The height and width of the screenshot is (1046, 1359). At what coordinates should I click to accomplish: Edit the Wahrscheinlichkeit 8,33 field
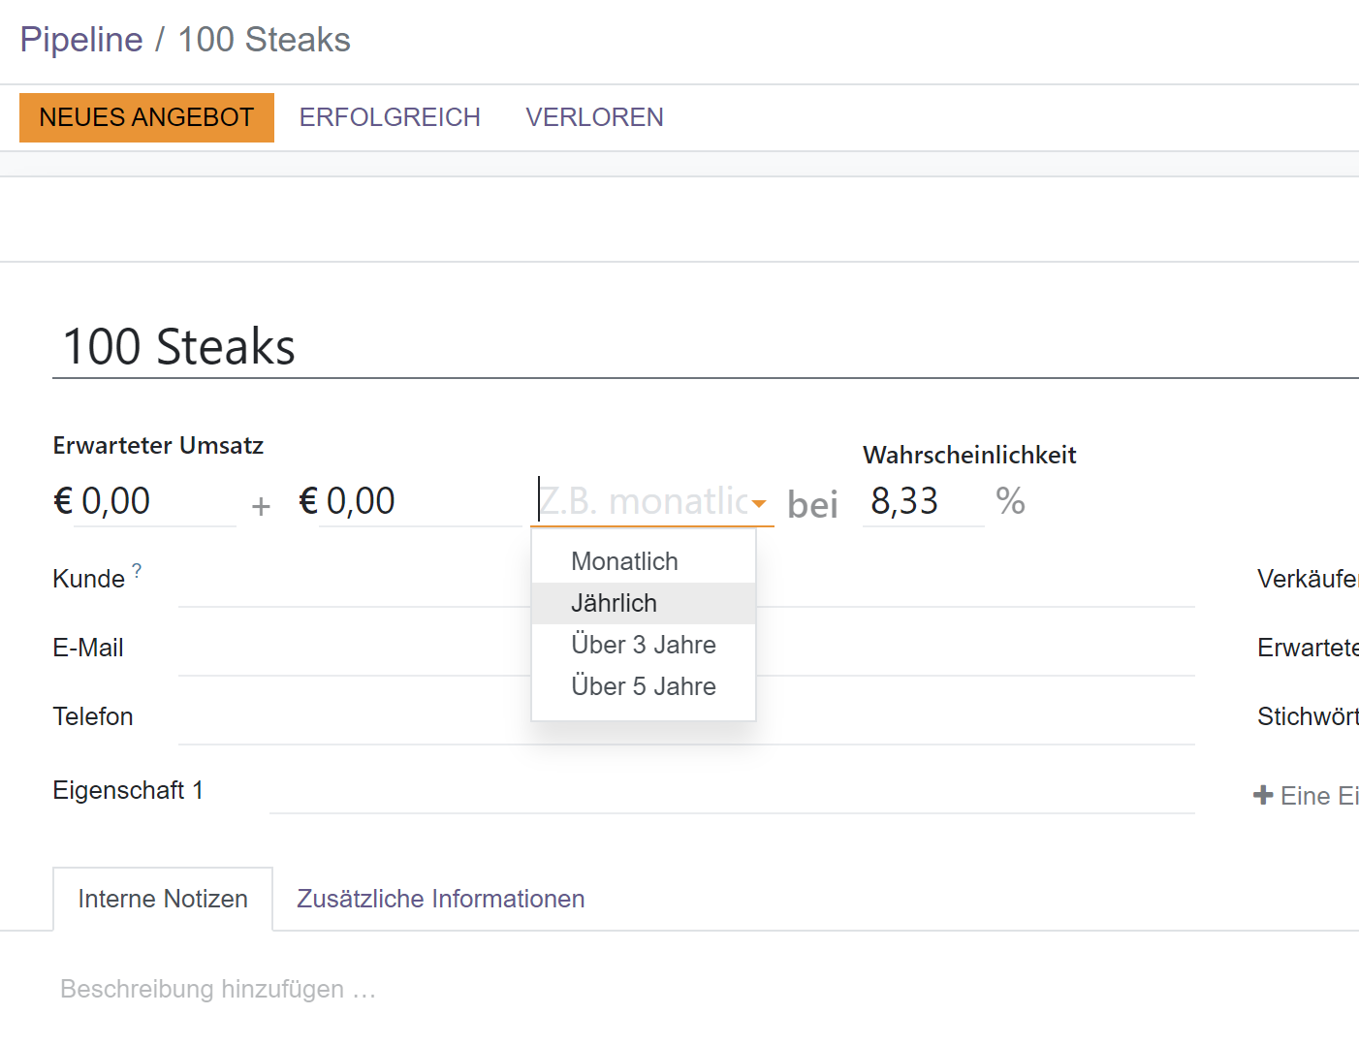pyautogui.click(x=921, y=502)
